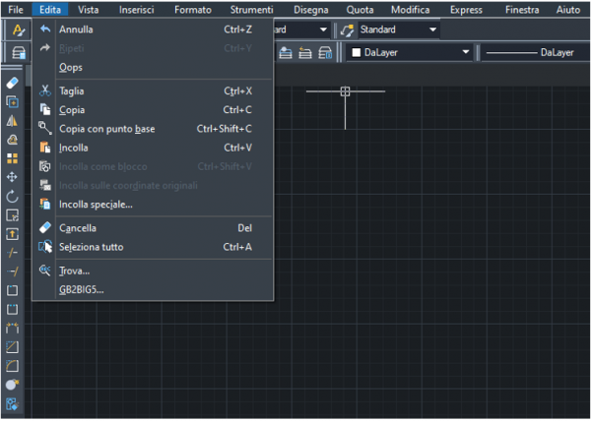Click the base point copy icon
The image size is (591, 421).
click(x=45, y=128)
